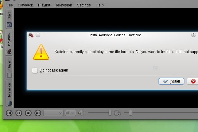This screenshot has height=132, width=198.
Task: Click the Install button
Action: pos(171,81)
